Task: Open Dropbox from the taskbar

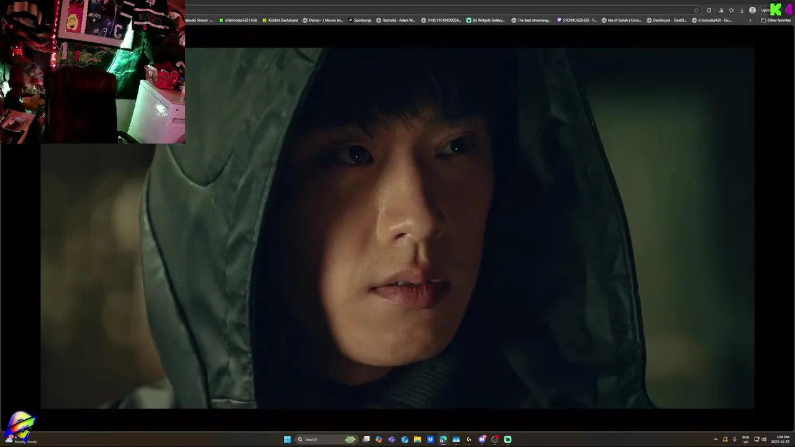Action: pyautogui.click(x=430, y=440)
